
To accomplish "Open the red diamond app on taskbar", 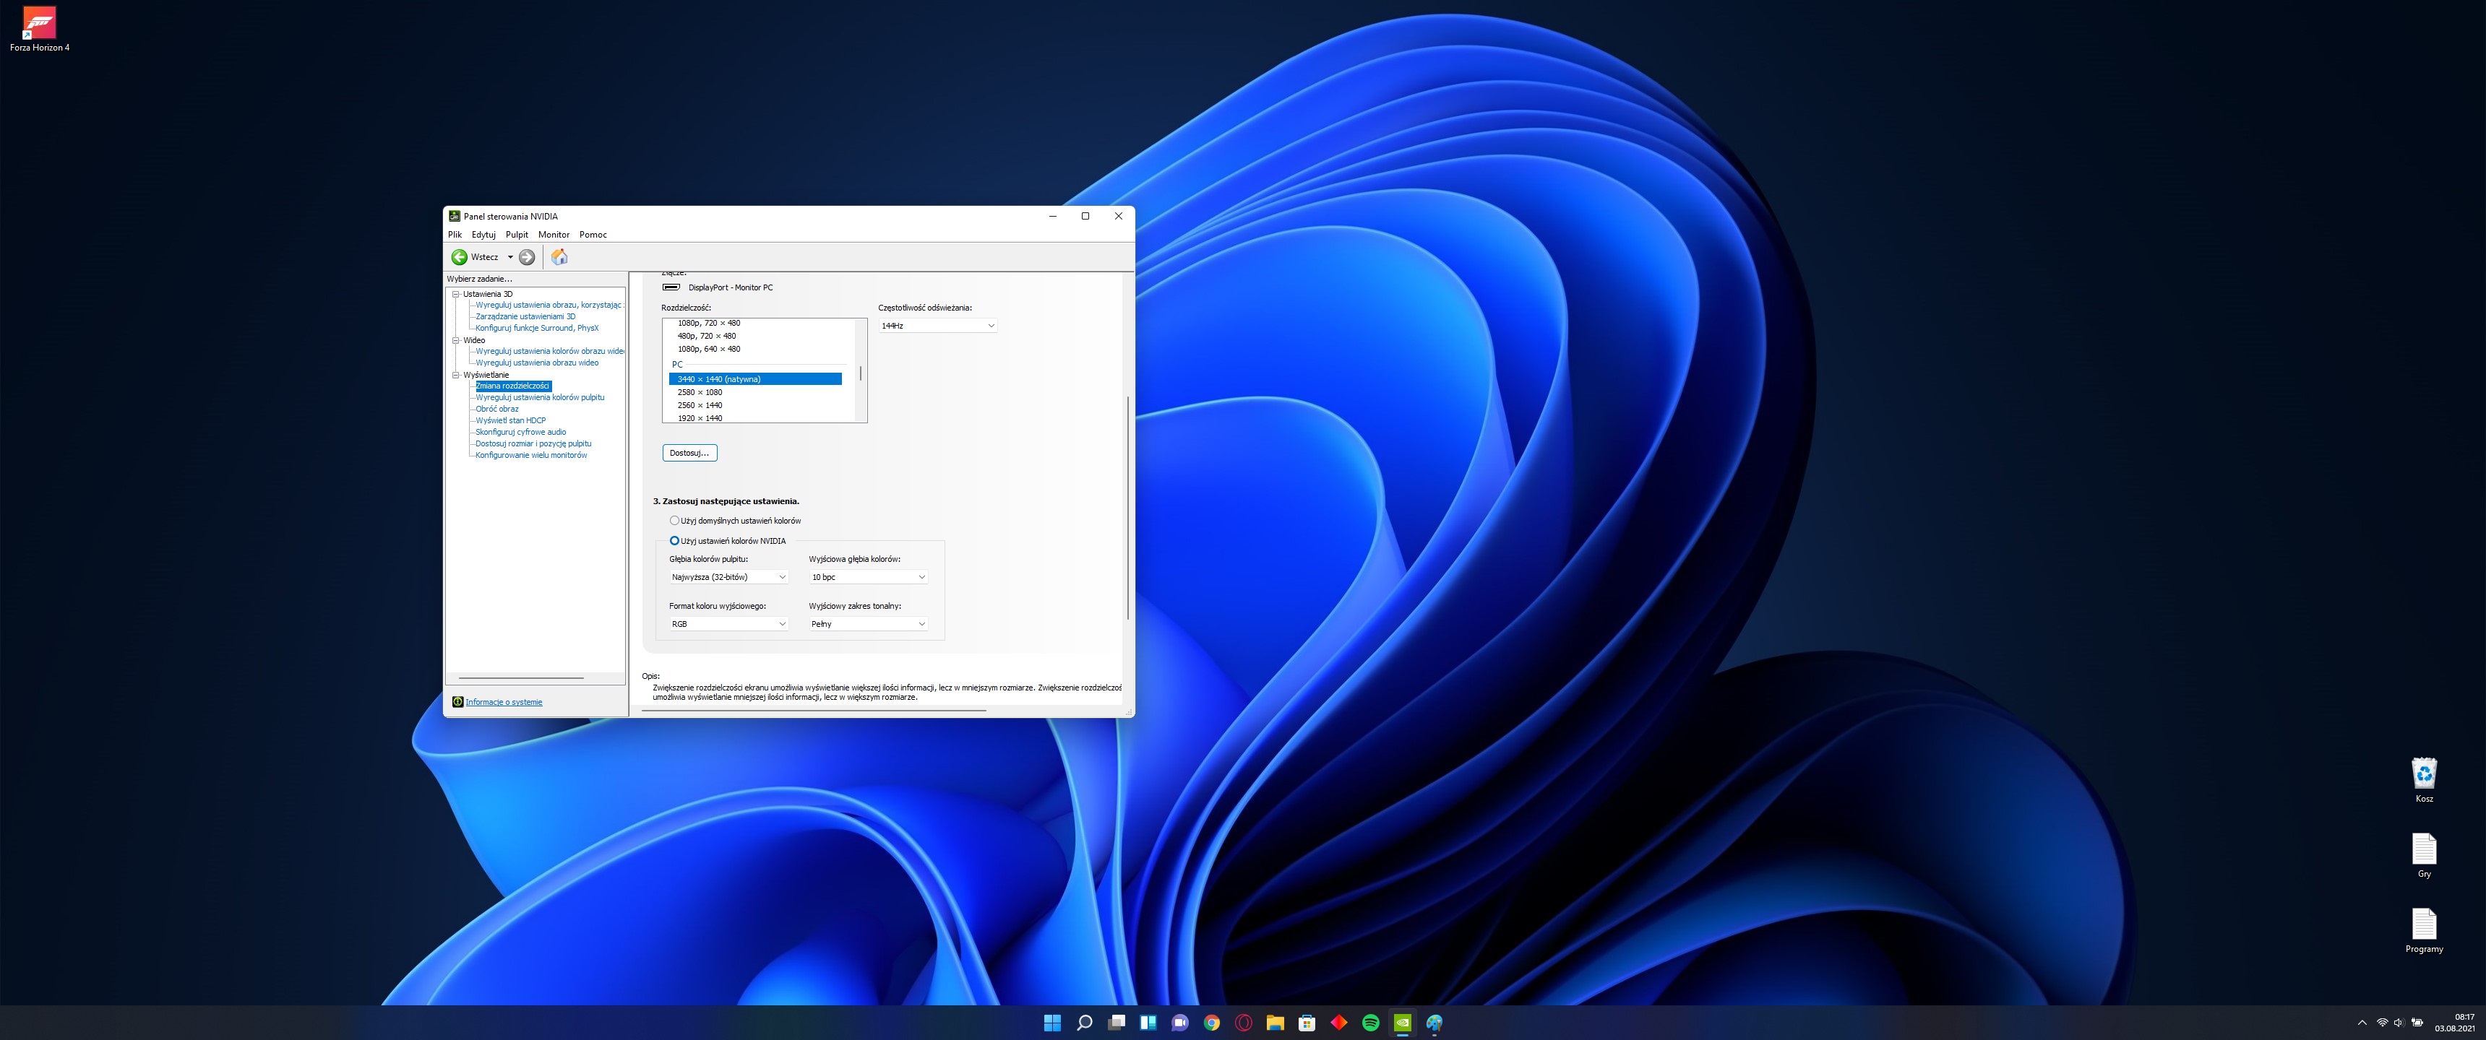I will (1338, 1023).
